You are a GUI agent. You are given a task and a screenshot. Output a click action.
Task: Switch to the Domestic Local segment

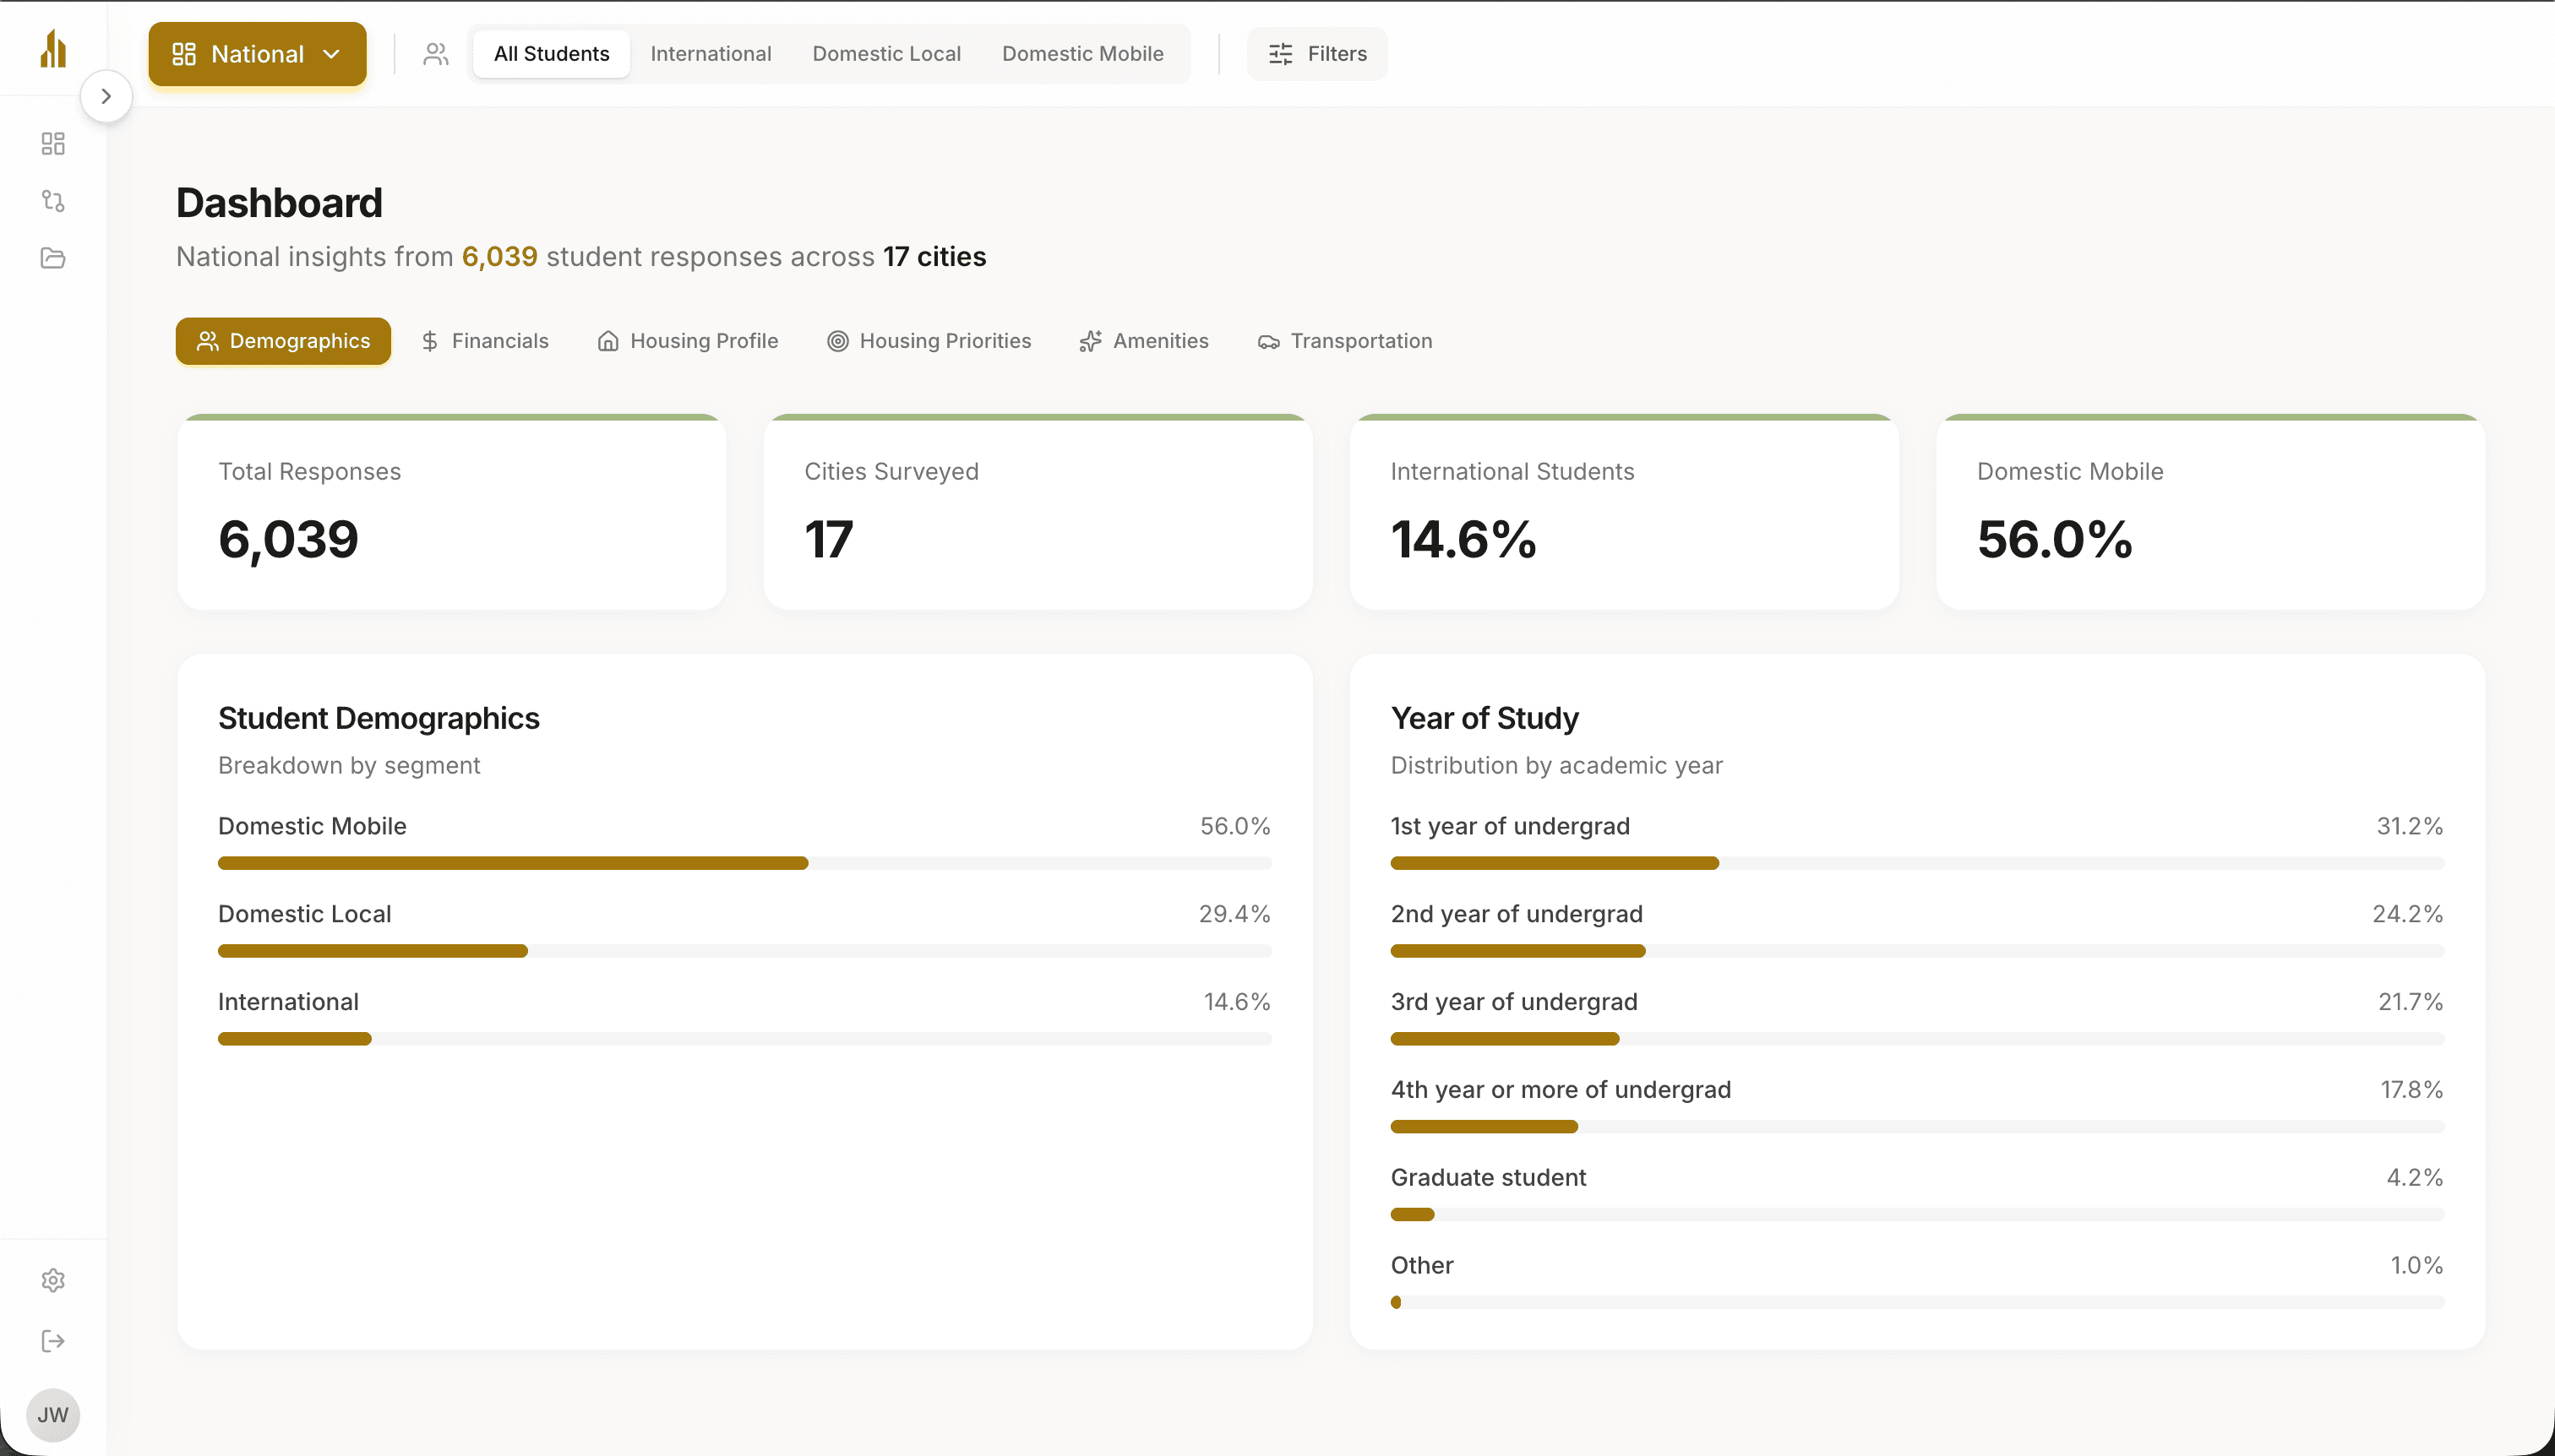point(886,54)
